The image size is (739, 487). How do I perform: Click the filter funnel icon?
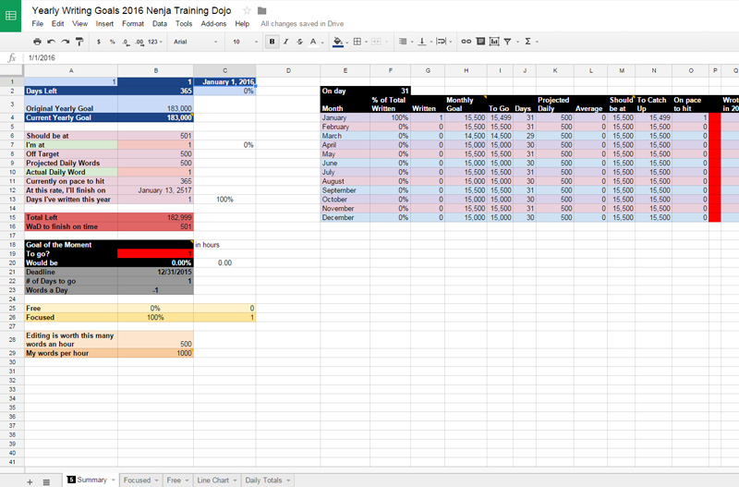pos(508,42)
